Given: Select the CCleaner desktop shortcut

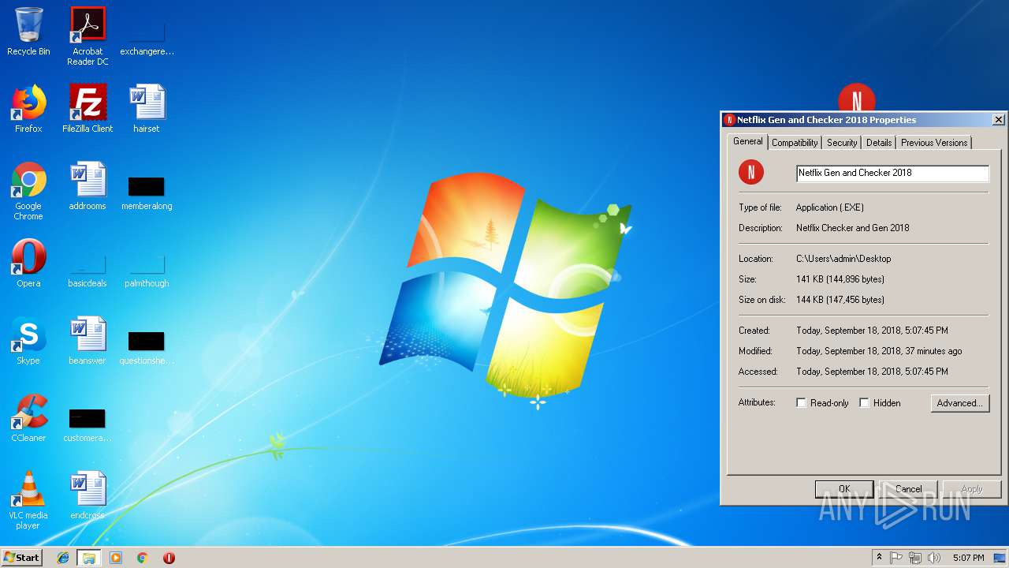Looking at the screenshot, I should pyautogui.click(x=28, y=418).
